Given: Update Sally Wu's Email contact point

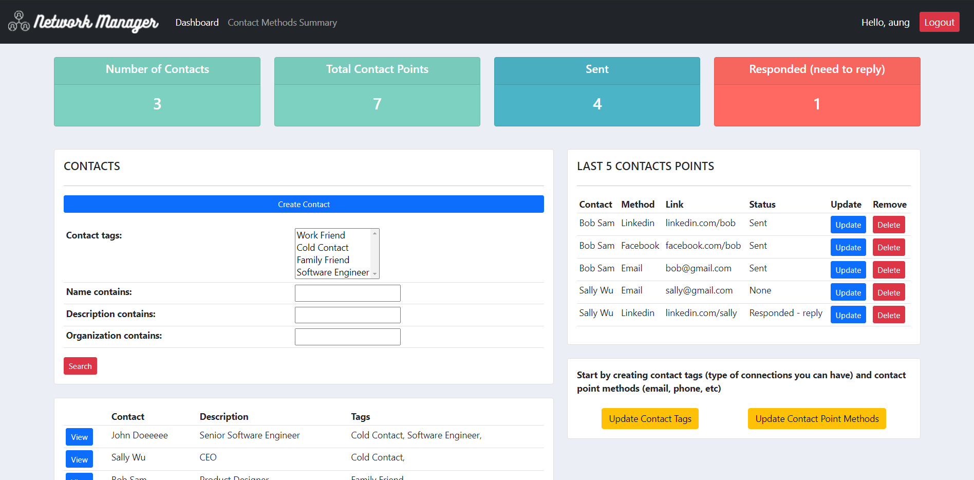Looking at the screenshot, I should [x=848, y=292].
